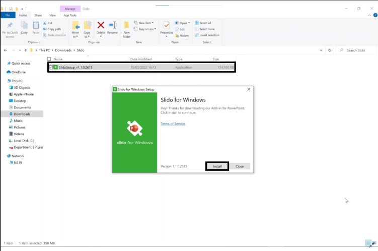Viewport: 378px width, 251px height.
Task: Open the App Tools ribbon tab
Action: [70, 15]
